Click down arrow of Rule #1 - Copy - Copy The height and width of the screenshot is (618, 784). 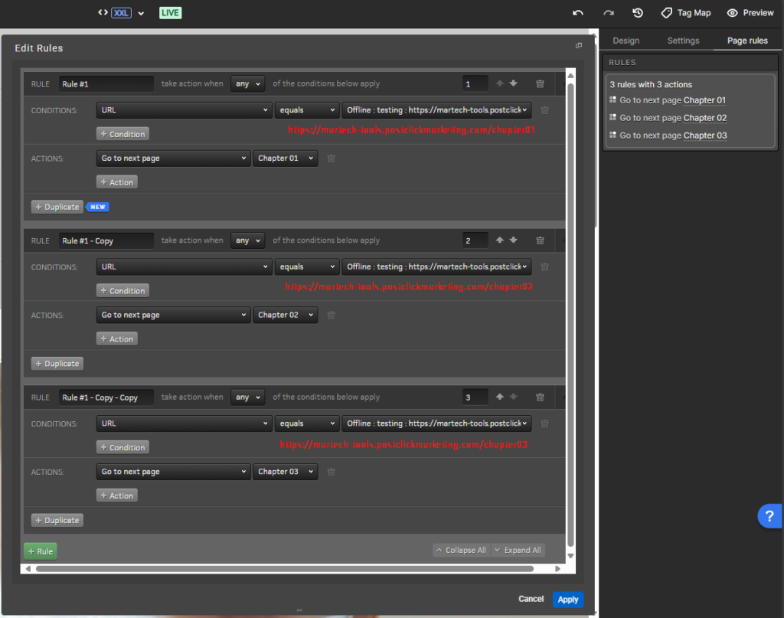[514, 397]
